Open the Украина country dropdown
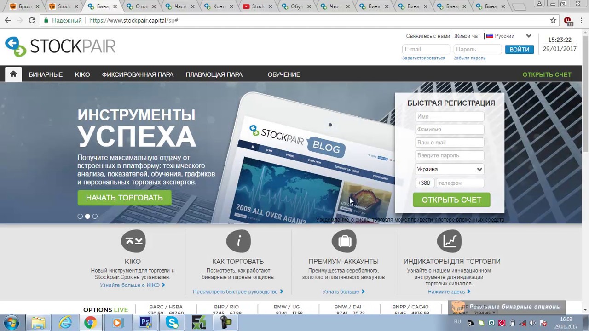 (x=450, y=169)
